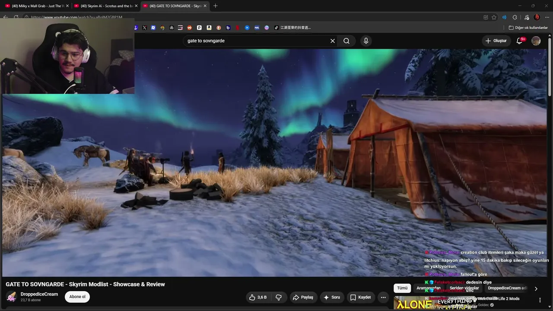Open the browser extensions puzzle icon

515,17
